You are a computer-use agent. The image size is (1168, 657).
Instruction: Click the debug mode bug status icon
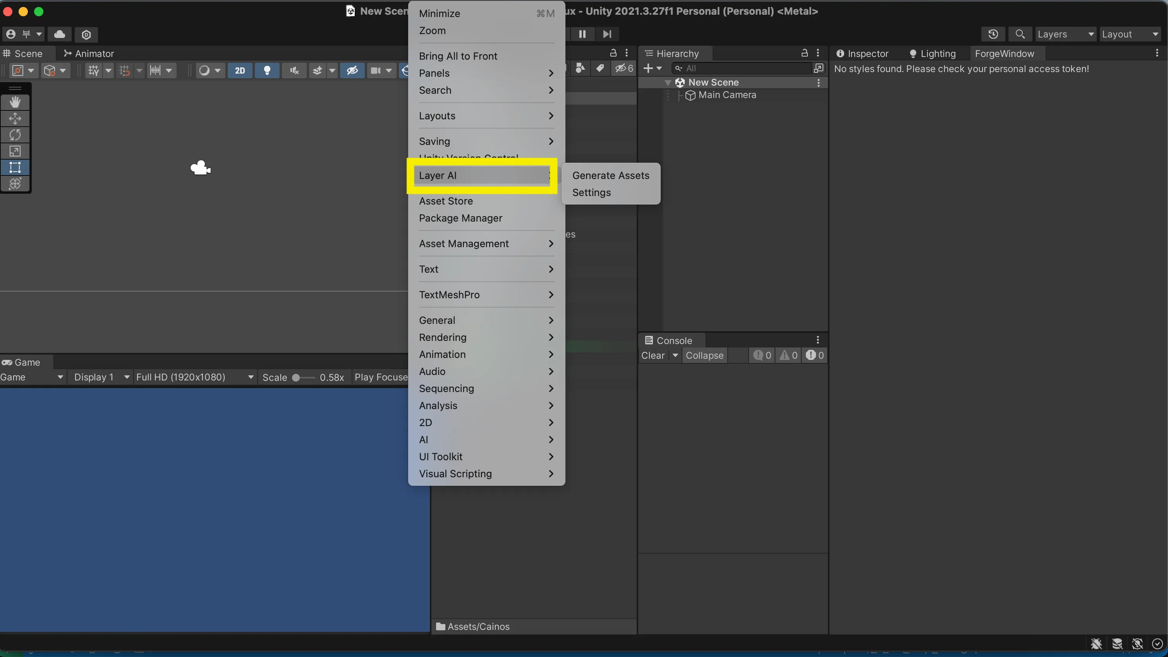pos(1096,643)
